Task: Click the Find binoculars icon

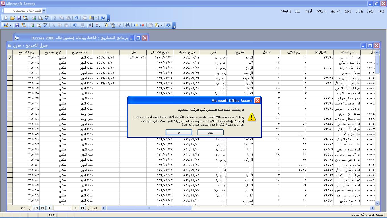Action: click(127, 25)
